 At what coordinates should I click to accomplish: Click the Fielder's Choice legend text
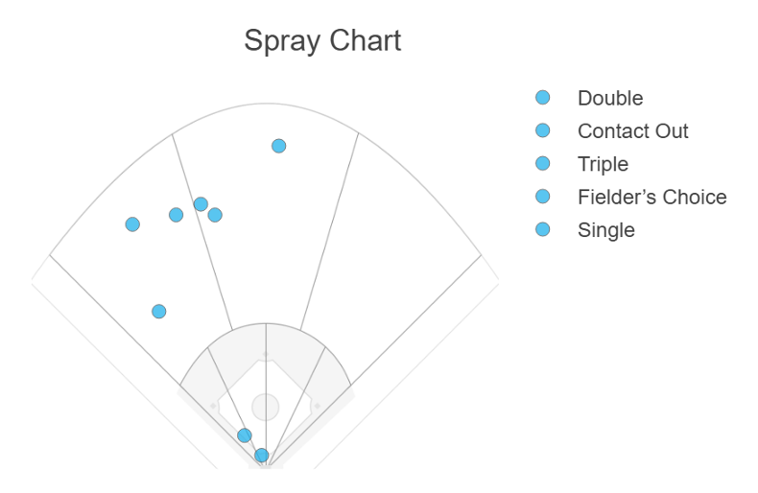pos(652,198)
